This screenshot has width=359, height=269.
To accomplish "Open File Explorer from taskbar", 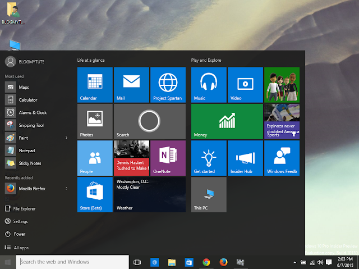I will pos(172,262).
